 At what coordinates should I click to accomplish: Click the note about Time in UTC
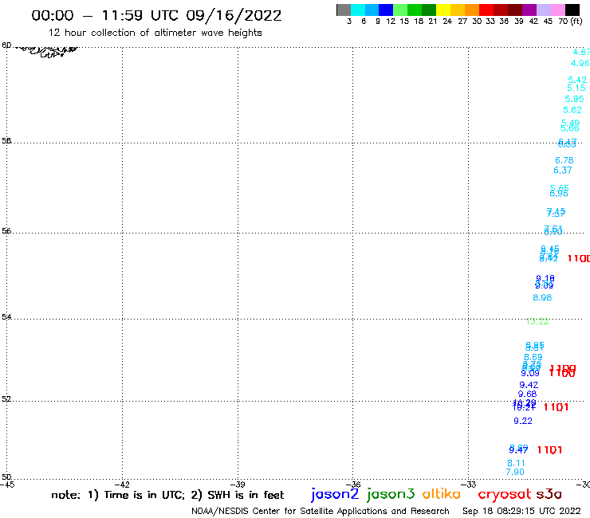(167, 495)
